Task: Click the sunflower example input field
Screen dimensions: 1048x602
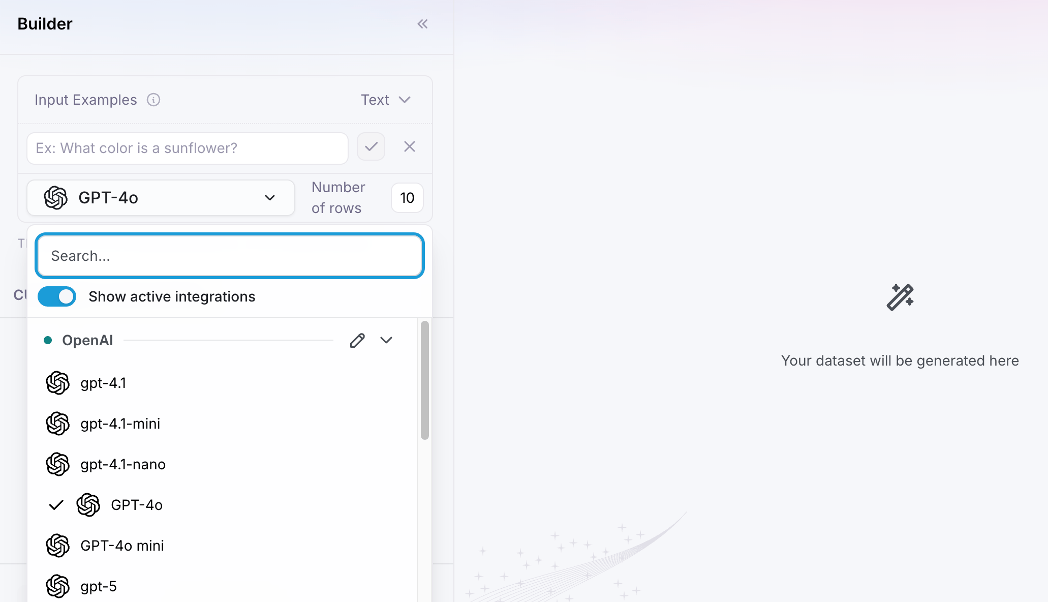Action: [188, 148]
